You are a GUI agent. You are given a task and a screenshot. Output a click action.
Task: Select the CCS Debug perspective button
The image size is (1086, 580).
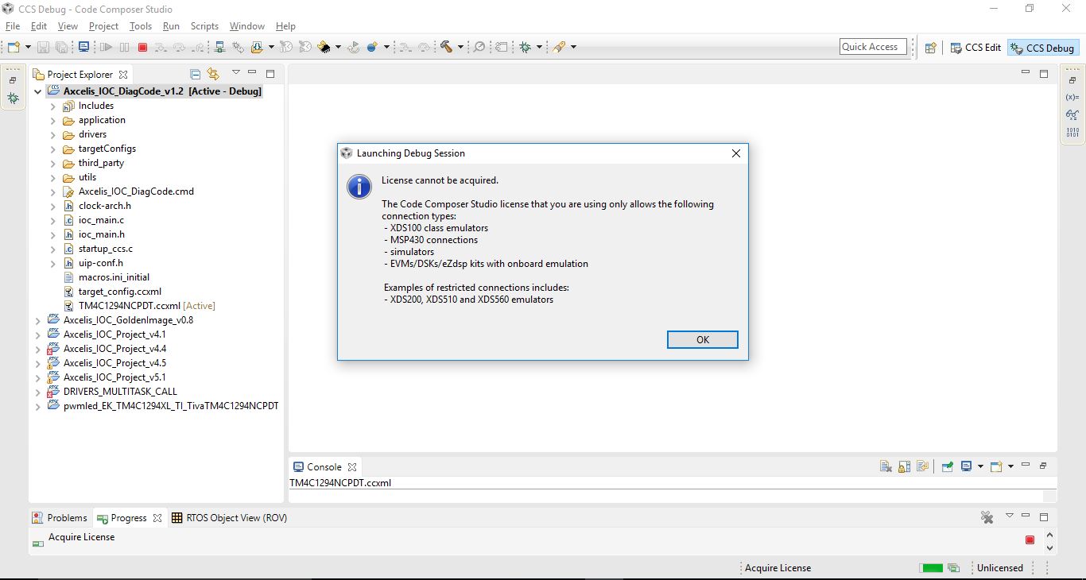(1042, 48)
